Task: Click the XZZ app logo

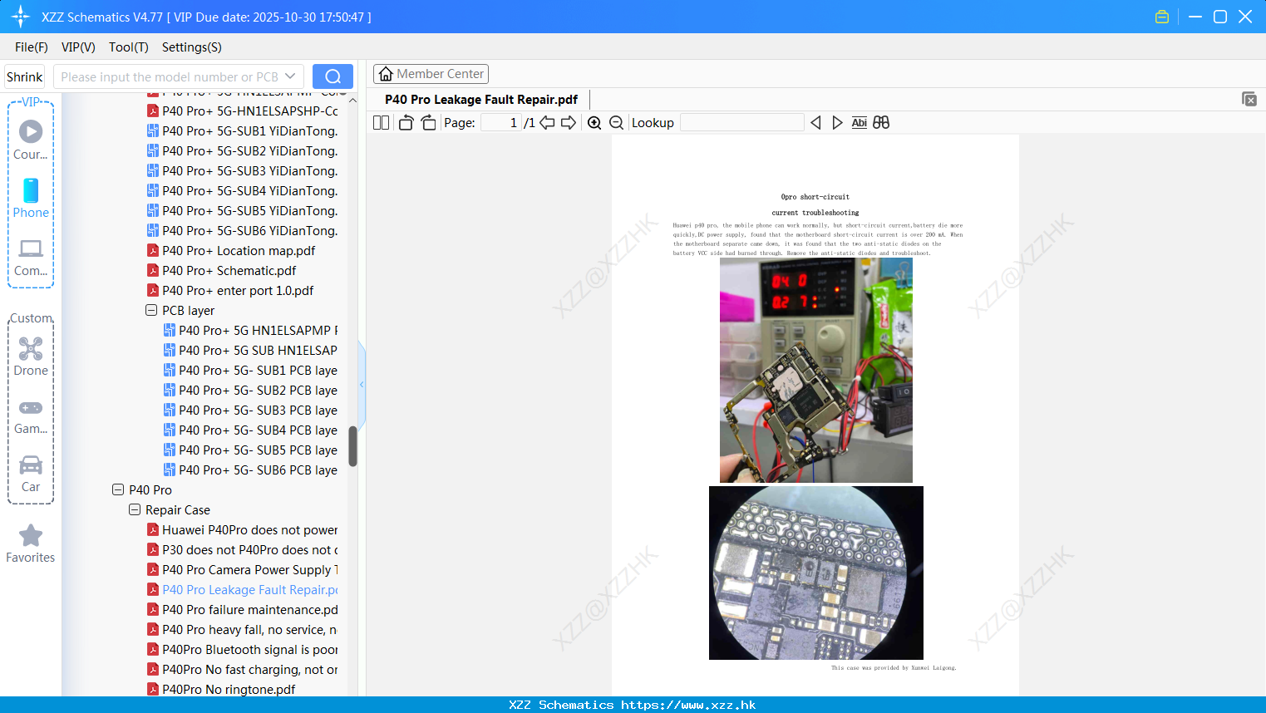Action: [21, 17]
